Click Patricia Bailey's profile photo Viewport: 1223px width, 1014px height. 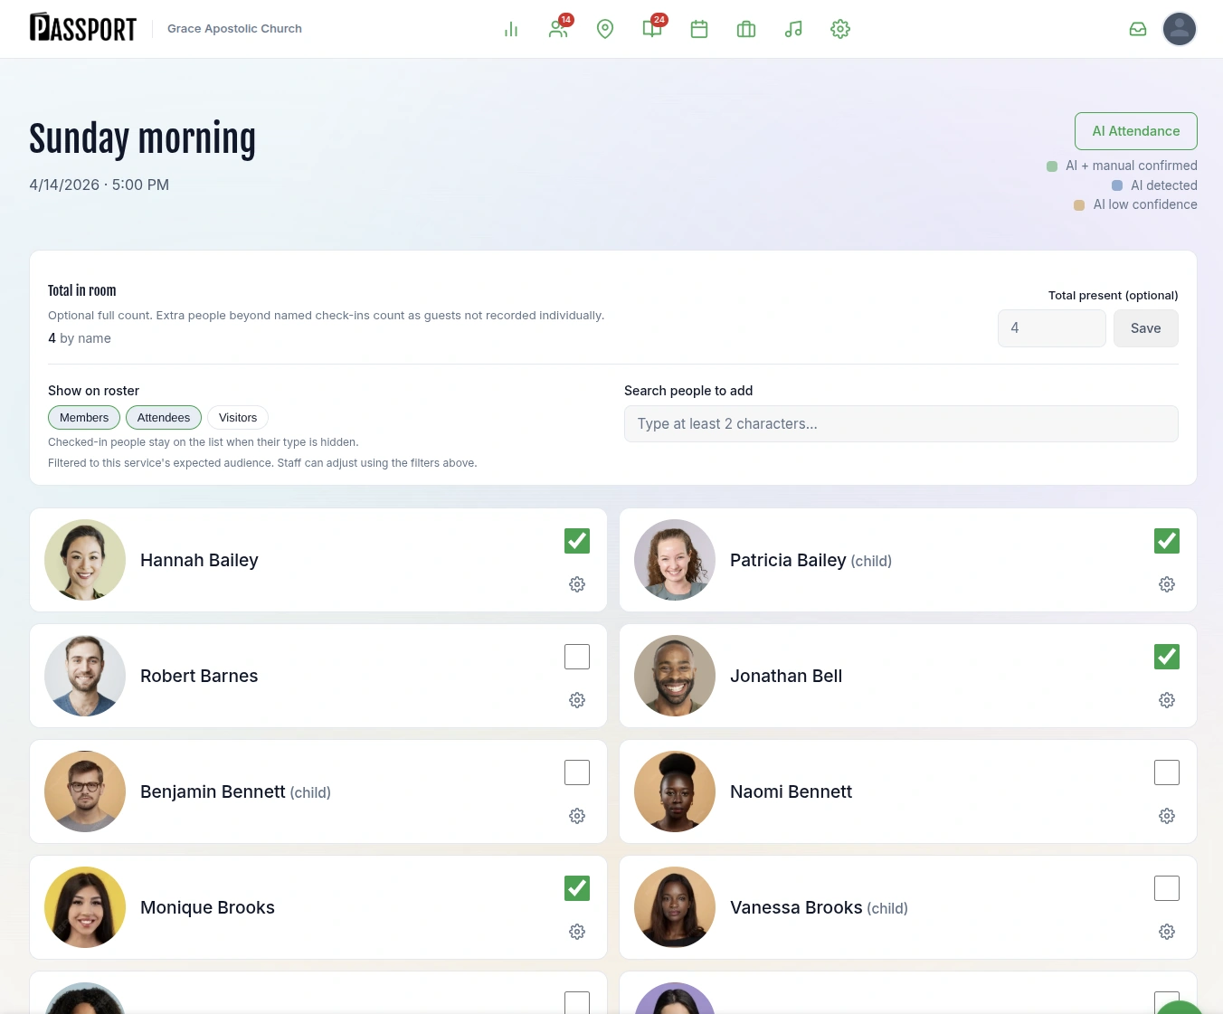[x=675, y=560]
